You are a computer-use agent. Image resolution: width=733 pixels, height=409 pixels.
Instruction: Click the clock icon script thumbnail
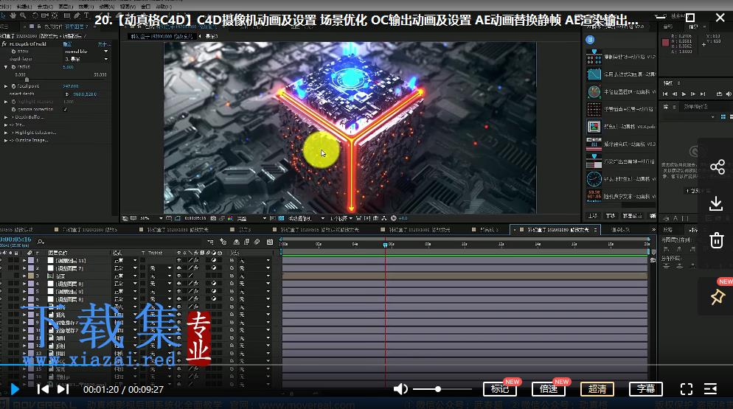[x=594, y=178]
